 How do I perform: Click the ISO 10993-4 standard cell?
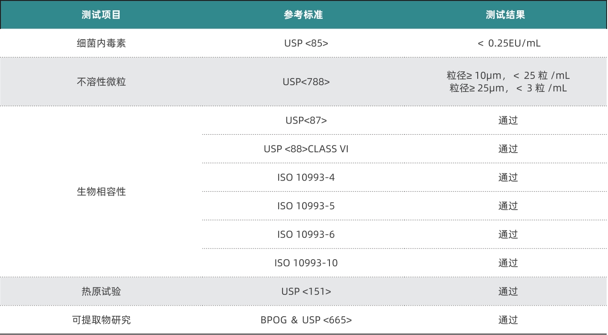(x=306, y=177)
